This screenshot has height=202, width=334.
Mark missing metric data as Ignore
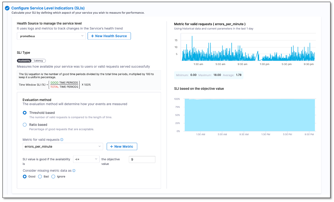tap(53, 176)
